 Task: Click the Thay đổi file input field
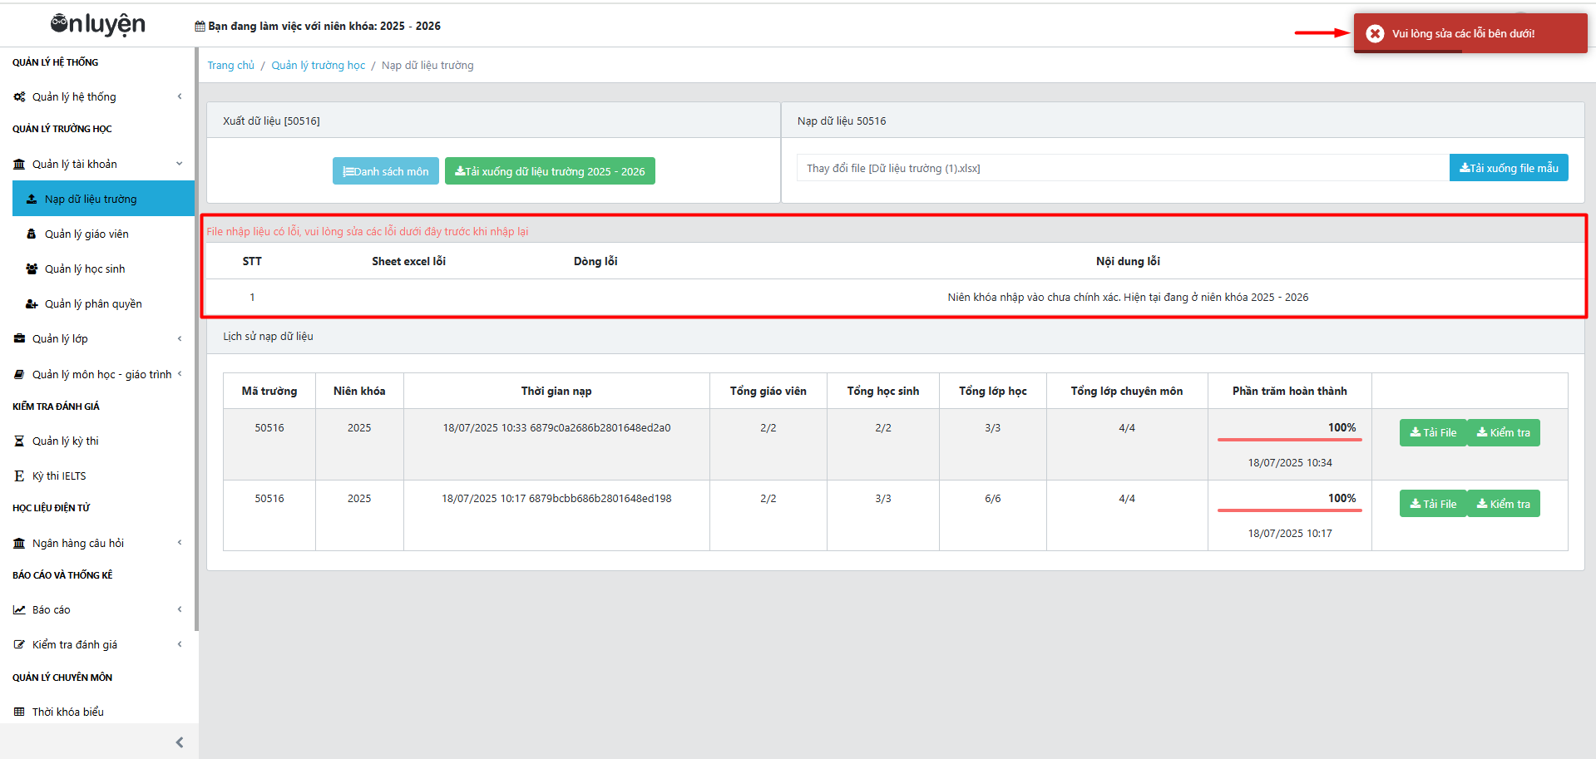(x=1123, y=169)
